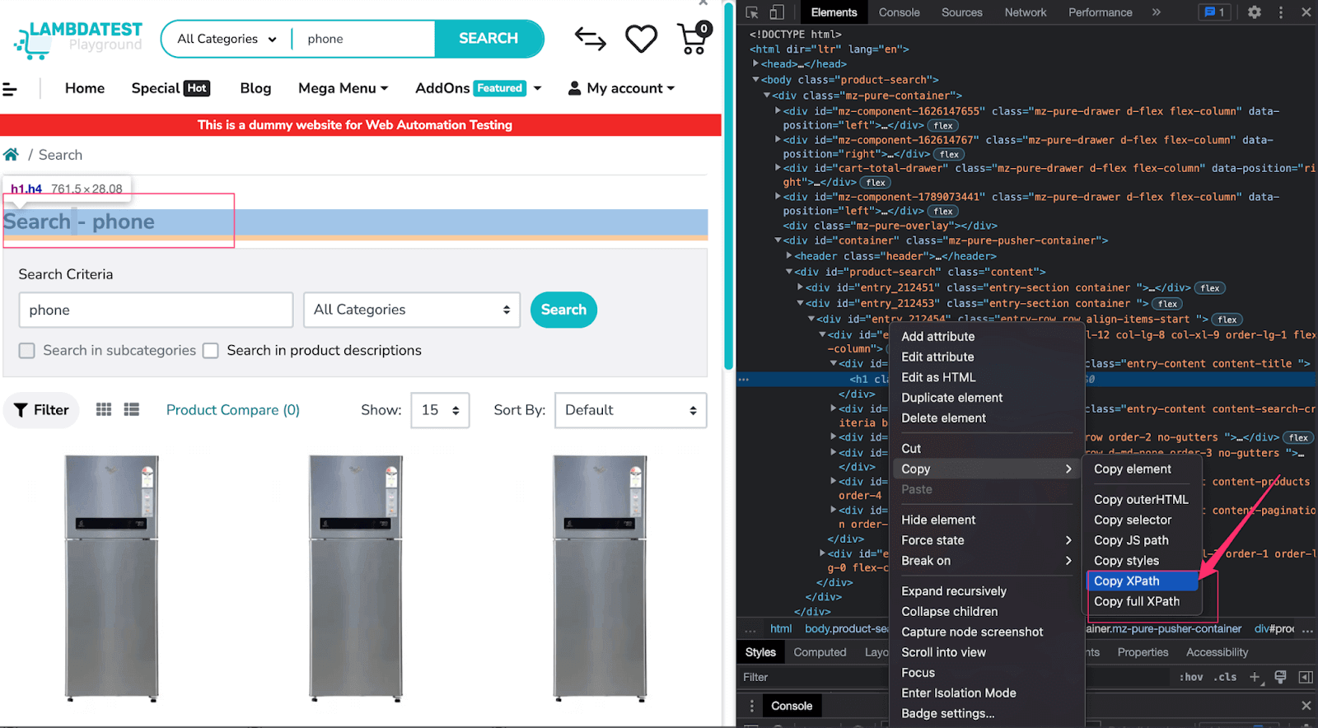Click the element row ellipsis actions

[x=744, y=380]
